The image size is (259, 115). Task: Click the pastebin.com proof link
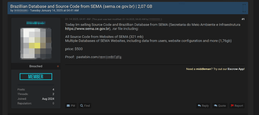pyautogui.click(x=99, y=57)
